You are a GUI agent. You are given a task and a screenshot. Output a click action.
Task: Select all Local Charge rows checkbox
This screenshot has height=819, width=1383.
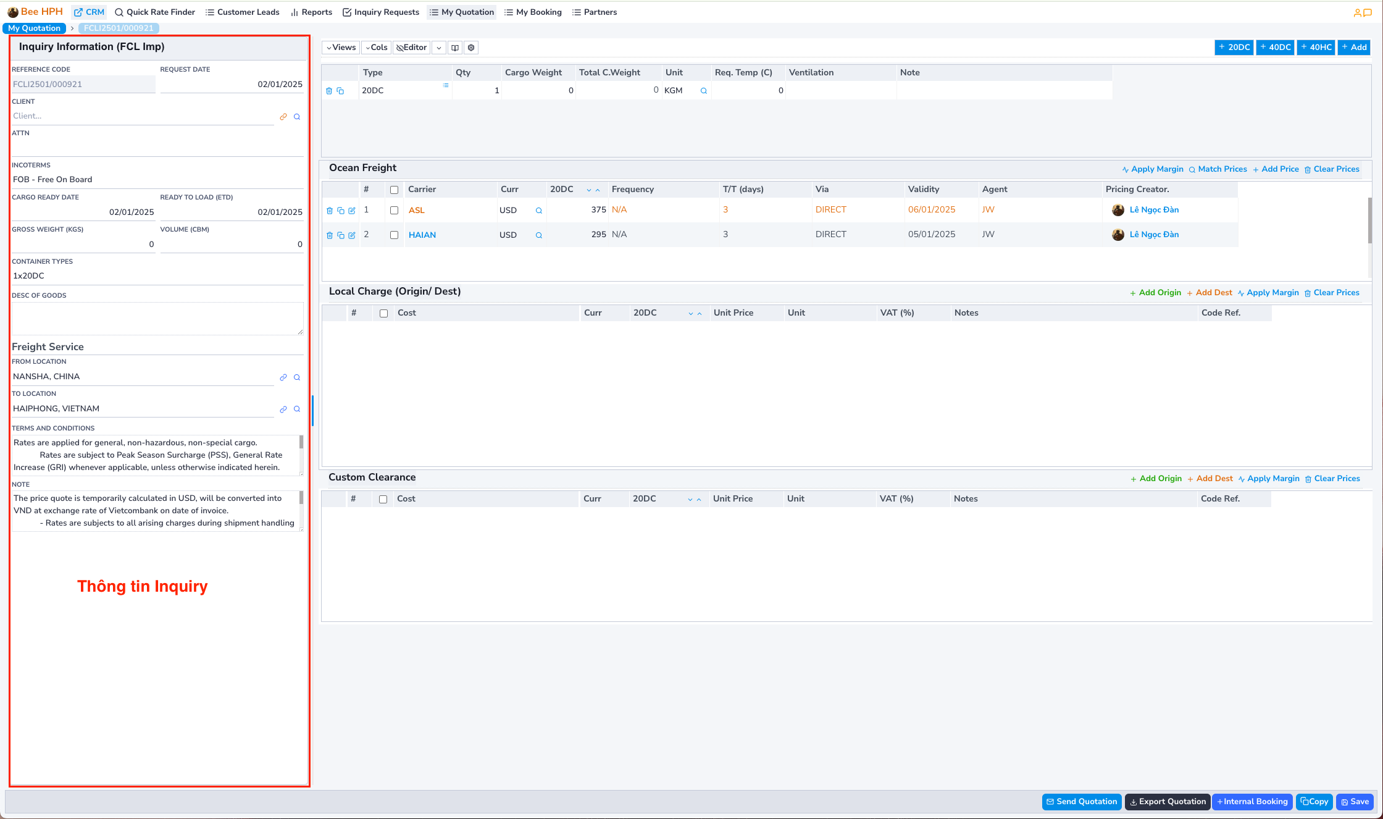point(383,314)
